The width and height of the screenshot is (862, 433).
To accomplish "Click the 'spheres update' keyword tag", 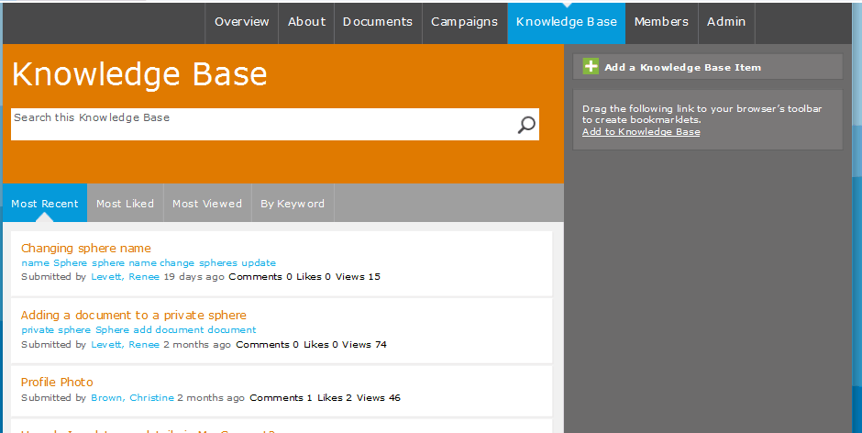I will point(238,263).
